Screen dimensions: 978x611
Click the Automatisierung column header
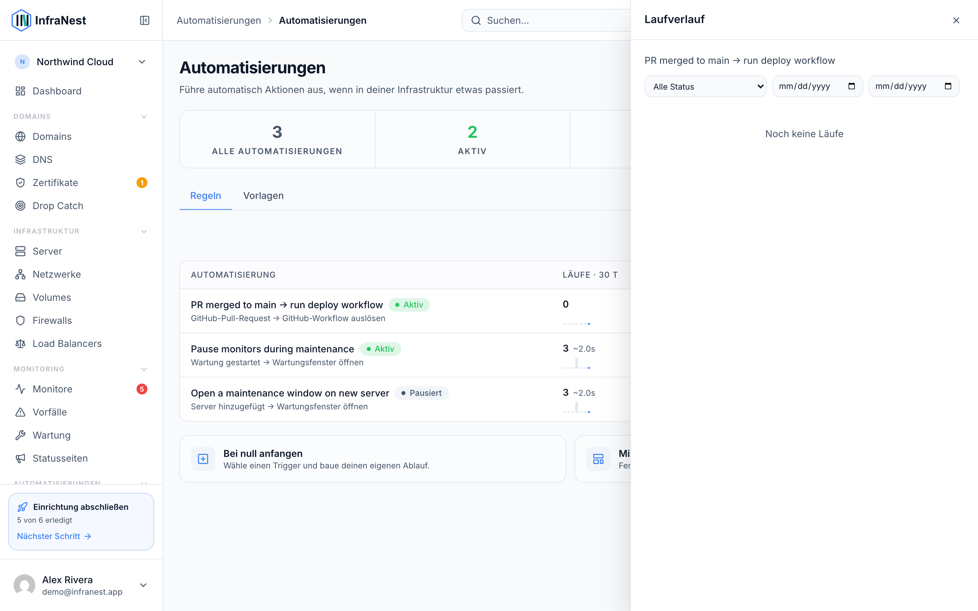(x=233, y=275)
